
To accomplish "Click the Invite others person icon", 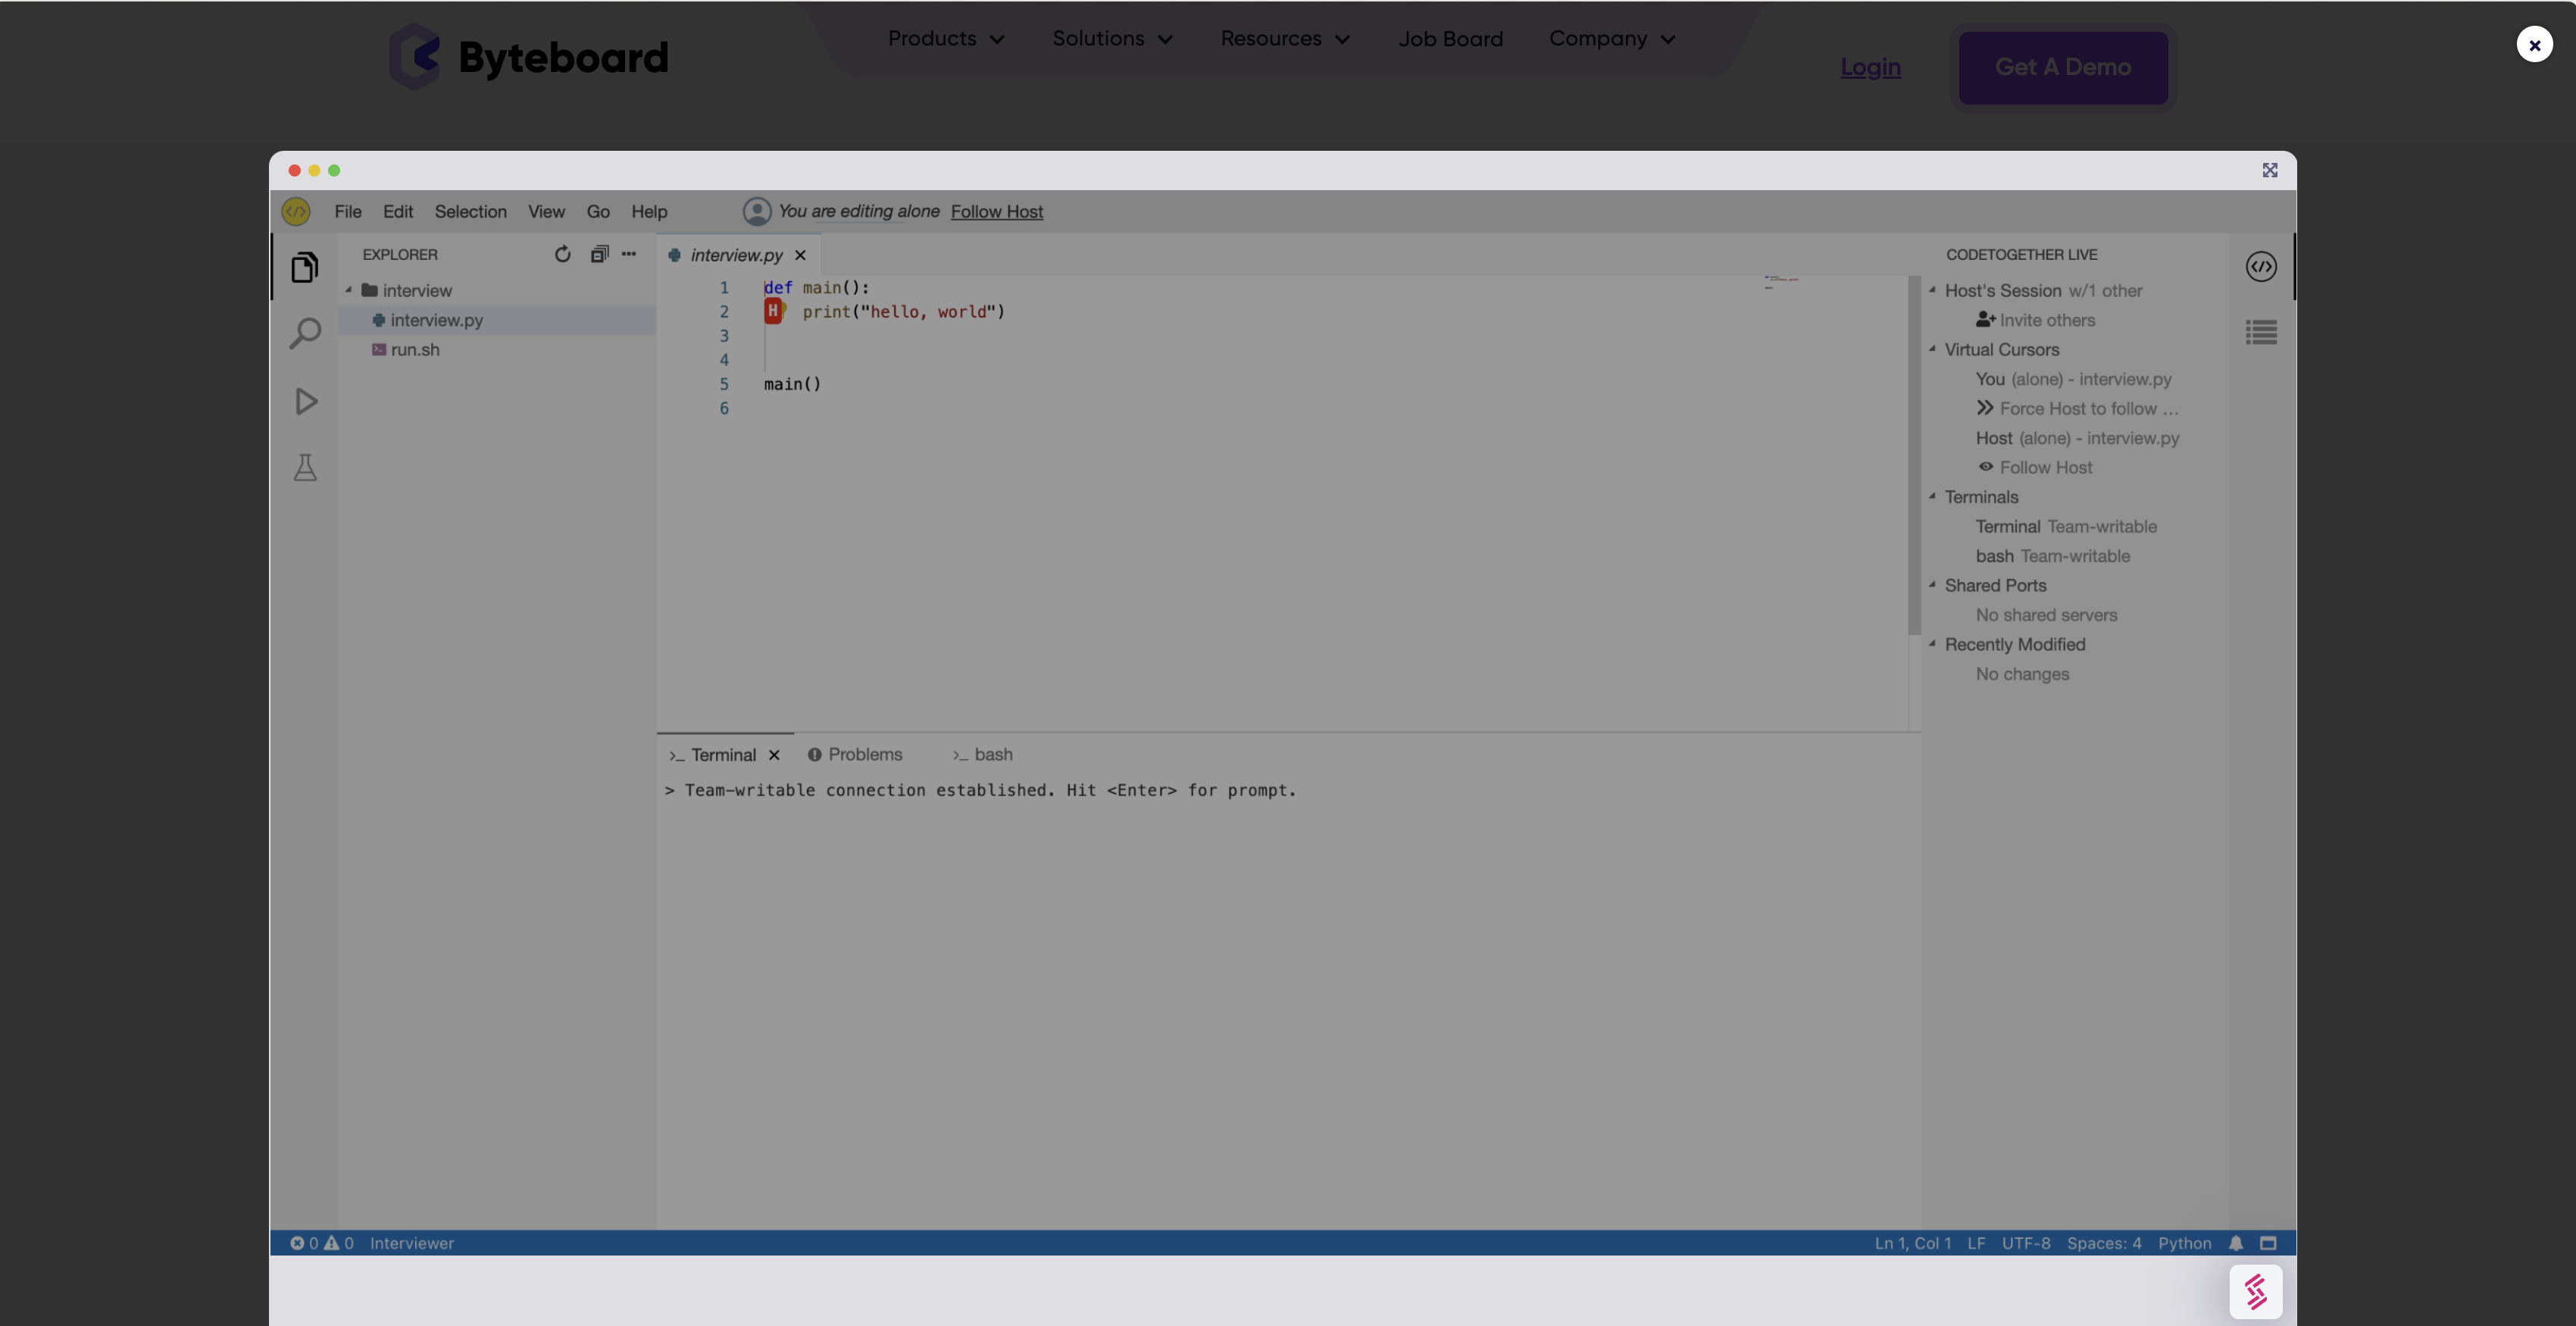I will point(1985,320).
